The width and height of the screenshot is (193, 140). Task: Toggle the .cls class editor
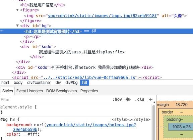140,99
